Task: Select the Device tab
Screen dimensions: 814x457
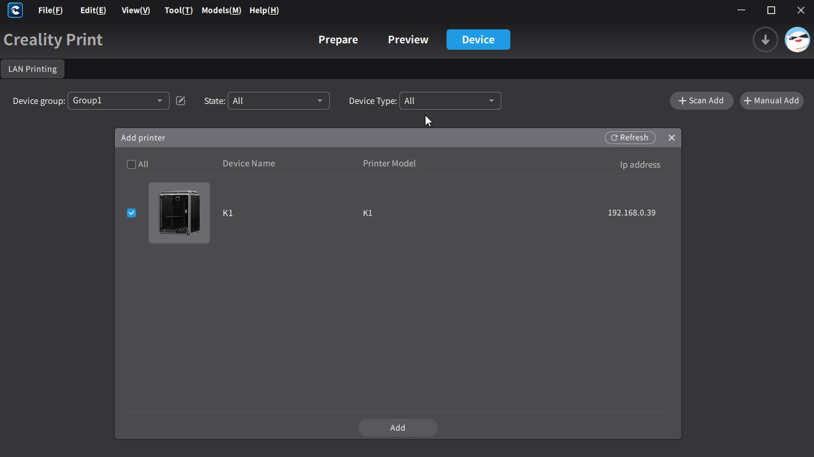Action: 478,40
